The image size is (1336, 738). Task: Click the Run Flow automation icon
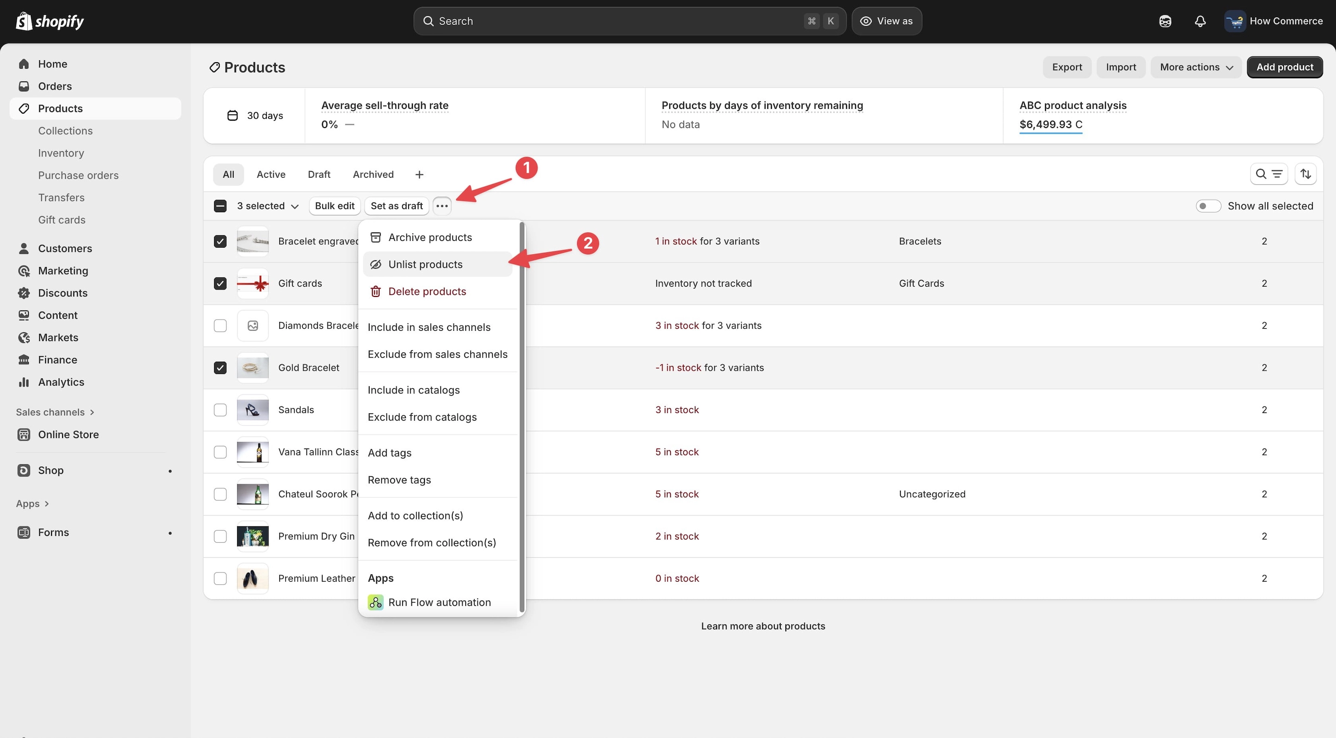375,602
